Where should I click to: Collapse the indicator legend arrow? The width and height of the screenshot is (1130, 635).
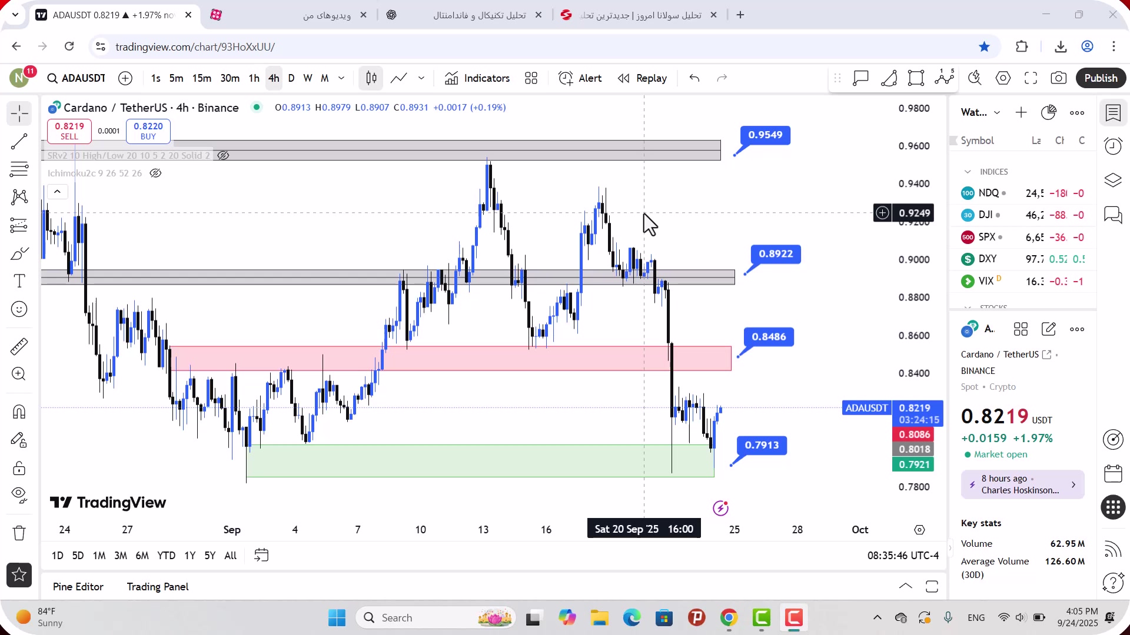[x=57, y=192]
